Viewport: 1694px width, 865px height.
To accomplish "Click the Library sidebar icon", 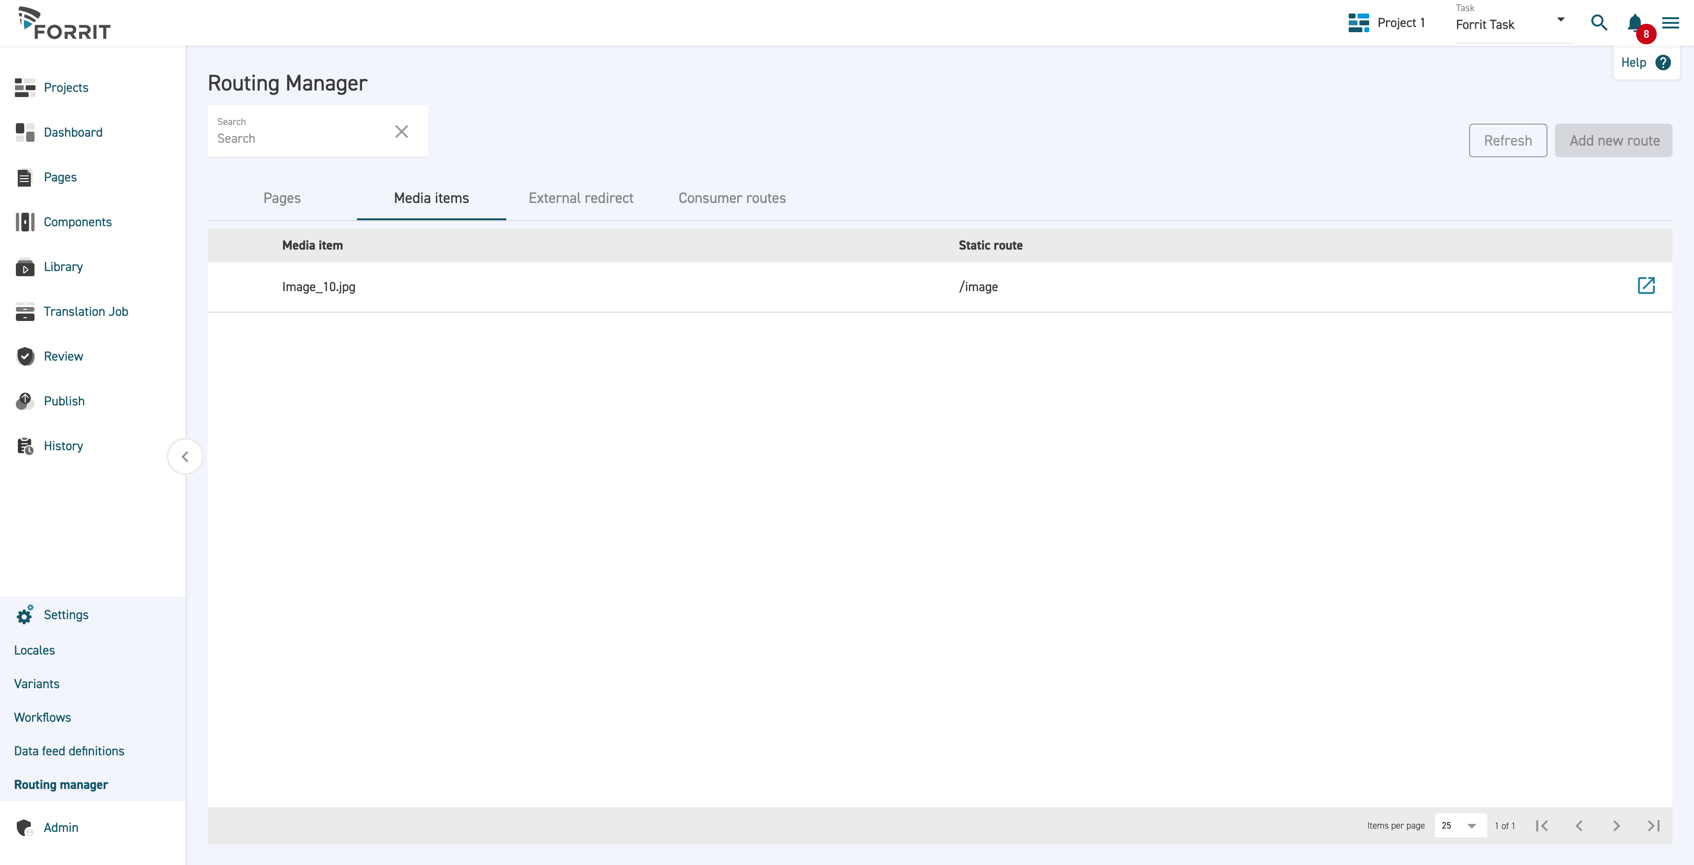I will point(25,267).
